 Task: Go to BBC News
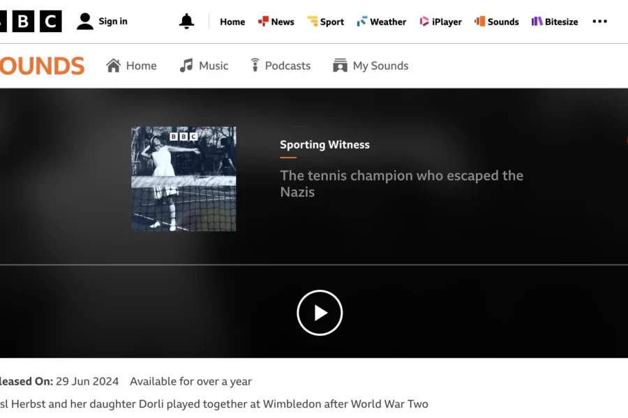point(276,22)
